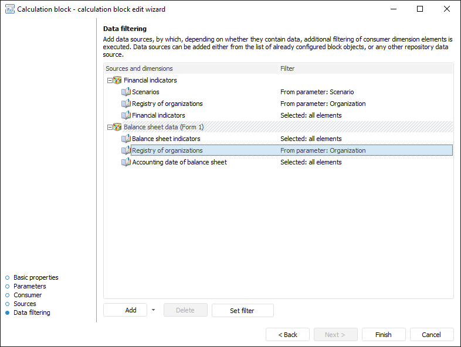Click the Finish button
The width and height of the screenshot is (461, 347).
(383, 335)
